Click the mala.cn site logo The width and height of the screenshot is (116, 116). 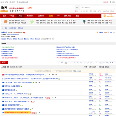4,9
